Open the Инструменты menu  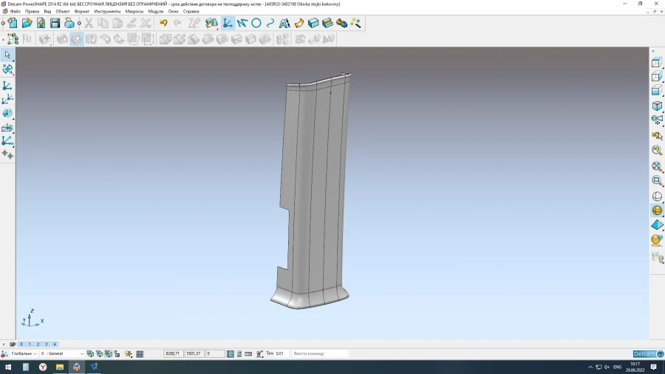point(107,12)
